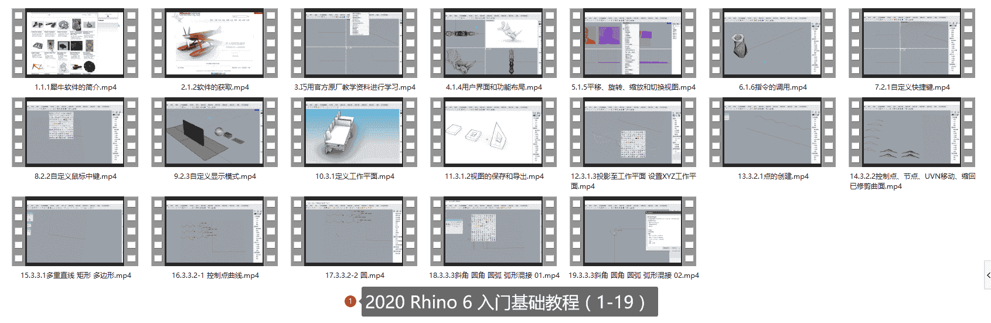The width and height of the screenshot is (991, 323).
Task: Select file name 5.1.5平移、旋转、缩放和切换视图.mp4
Action: (x=634, y=87)
